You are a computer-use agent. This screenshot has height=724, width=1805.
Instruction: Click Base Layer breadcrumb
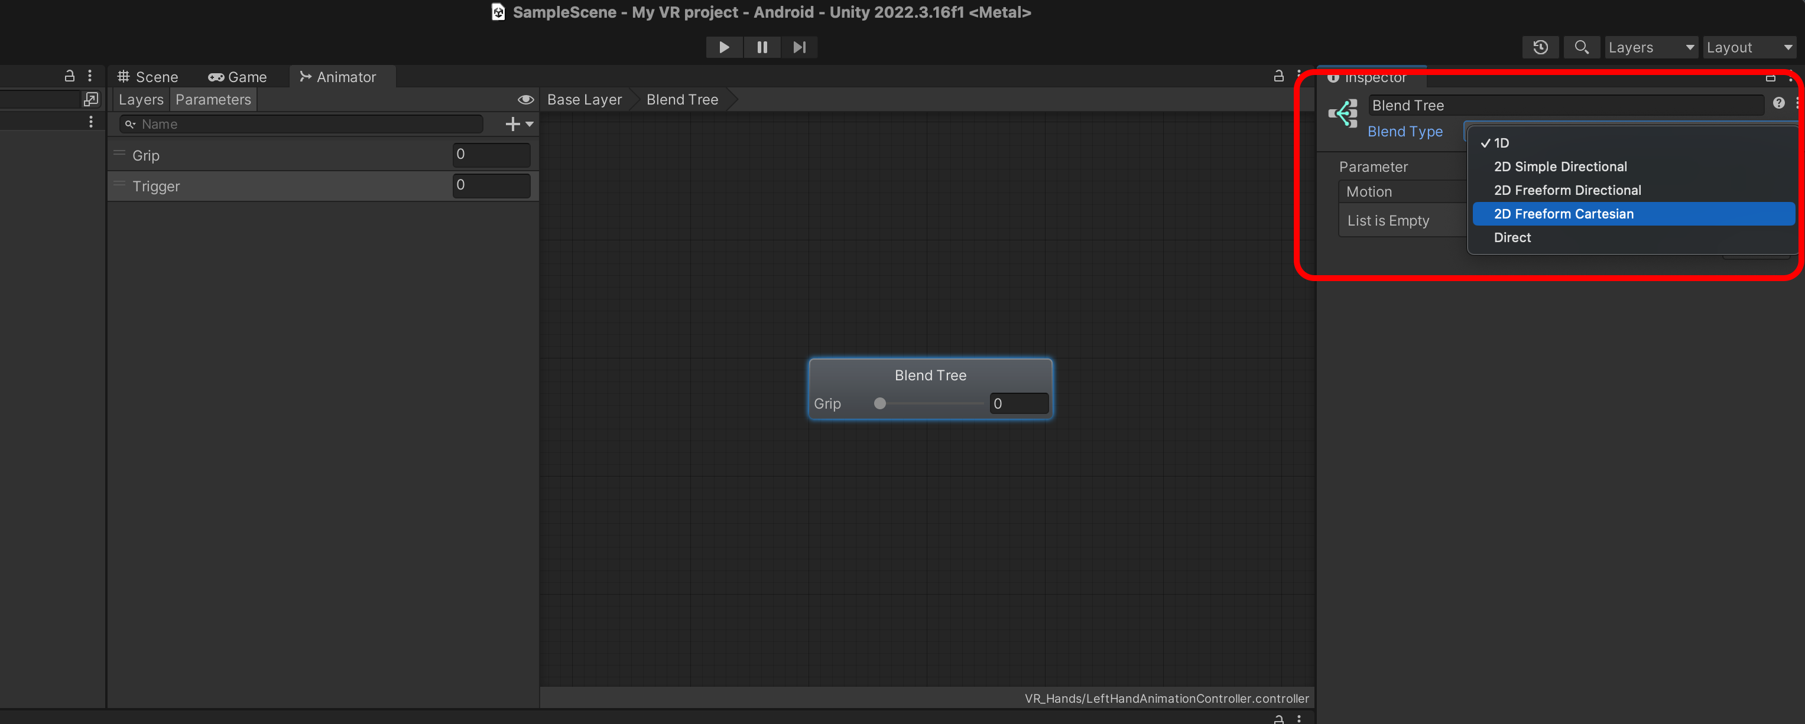pyautogui.click(x=584, y=99)
